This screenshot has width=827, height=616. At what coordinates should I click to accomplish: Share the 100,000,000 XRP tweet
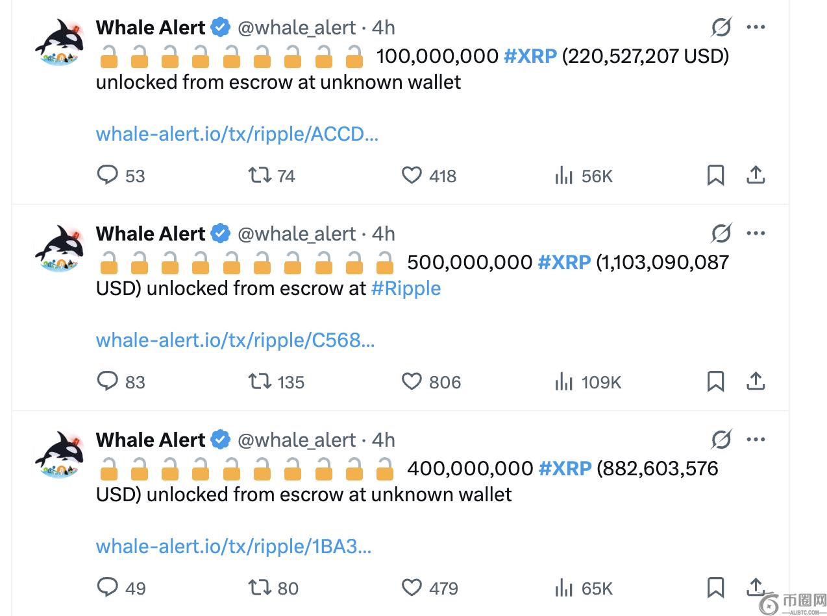[756, 175]
